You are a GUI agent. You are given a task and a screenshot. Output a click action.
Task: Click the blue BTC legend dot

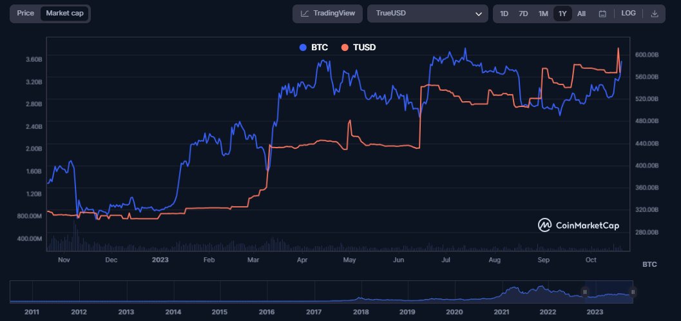(x=303, y=47)
